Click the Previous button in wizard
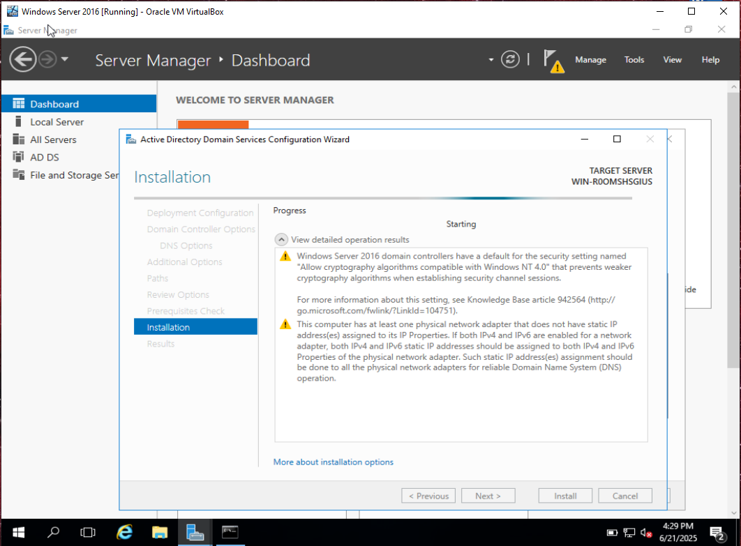741x546 pixels. click(x=428, y=496)
